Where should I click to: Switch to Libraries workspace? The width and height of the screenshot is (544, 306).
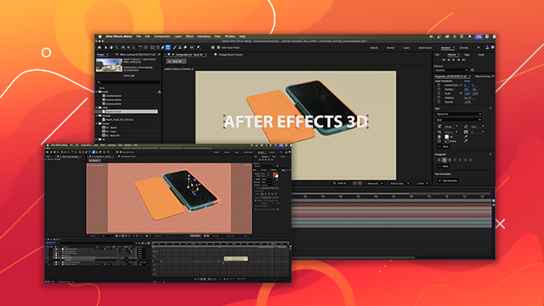[464, 48]
